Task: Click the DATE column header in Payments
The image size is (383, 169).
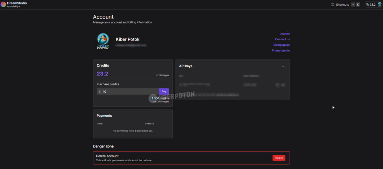Action: [100, 124]
